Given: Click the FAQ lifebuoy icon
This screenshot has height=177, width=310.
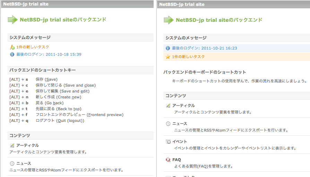Looking at the screenshot, I should coord(168,160).
